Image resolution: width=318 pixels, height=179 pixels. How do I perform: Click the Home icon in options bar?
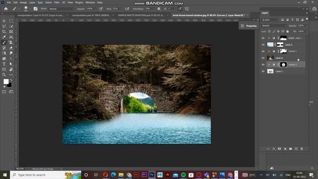pyautogui.click(x=6, y=9)
